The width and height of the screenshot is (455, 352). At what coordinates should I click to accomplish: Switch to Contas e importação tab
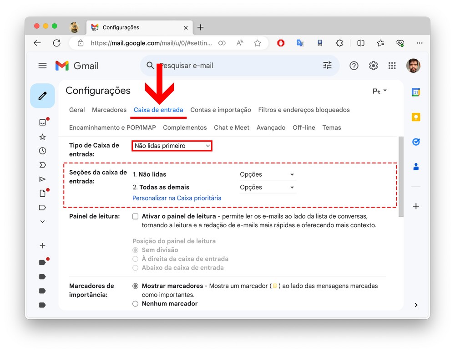221,110
